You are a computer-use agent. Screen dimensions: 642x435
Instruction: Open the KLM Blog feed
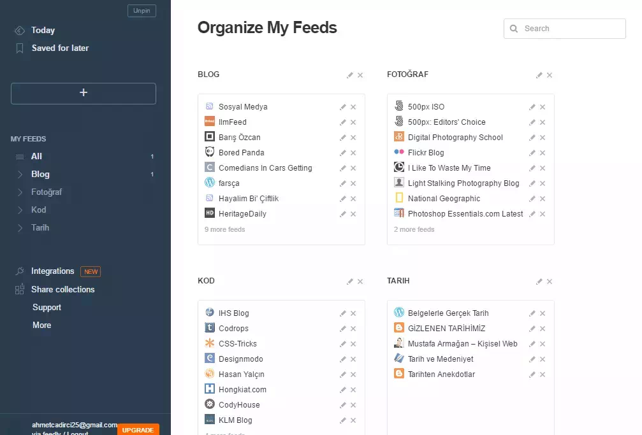tap(235, 420)
